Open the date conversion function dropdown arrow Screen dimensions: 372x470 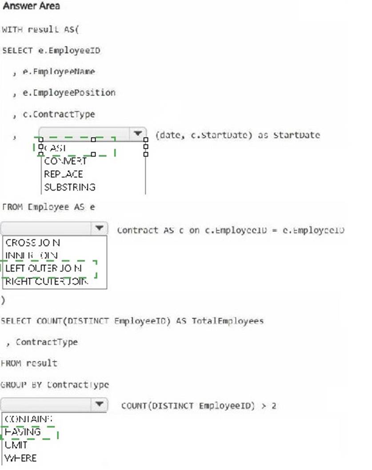pyautogui.click(x=138, y=133)
